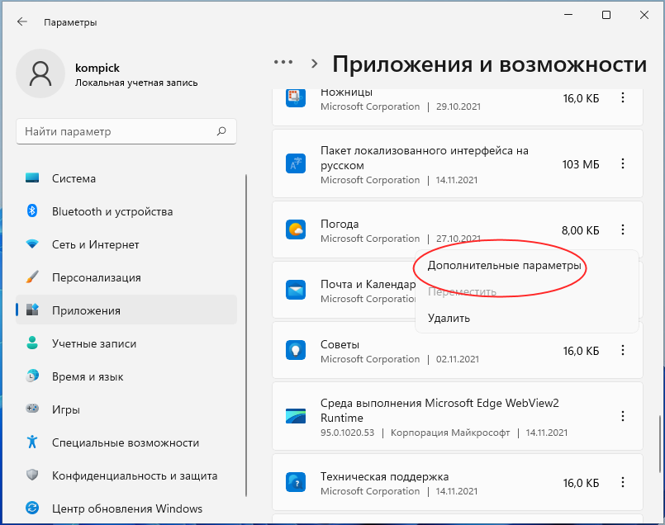Focus the Найти параметр search field

pyautogui.click(x=126, y=131)
